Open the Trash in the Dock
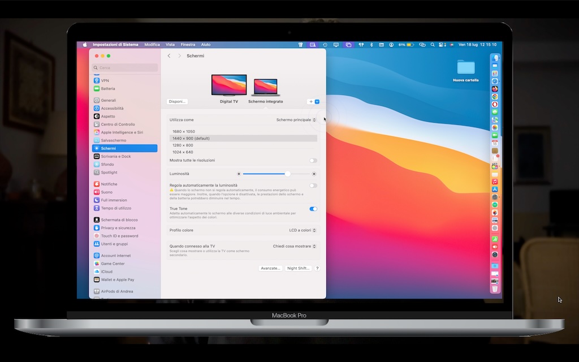Image resolution: width=579 pixels, height=362 pixels. pos(495,289)
